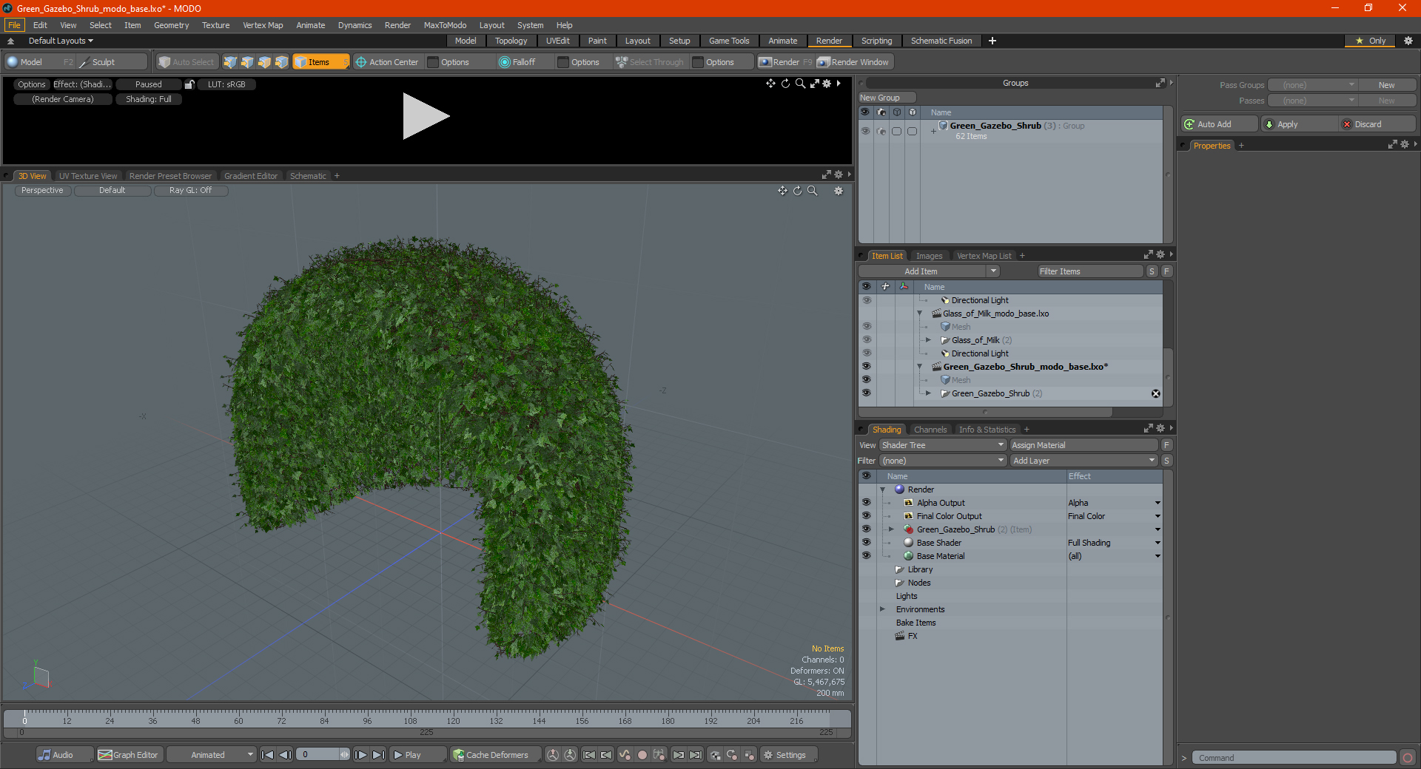
Task: Remove Green_Gazebo_Shrub item with X icon
Action: [1156, 393]
